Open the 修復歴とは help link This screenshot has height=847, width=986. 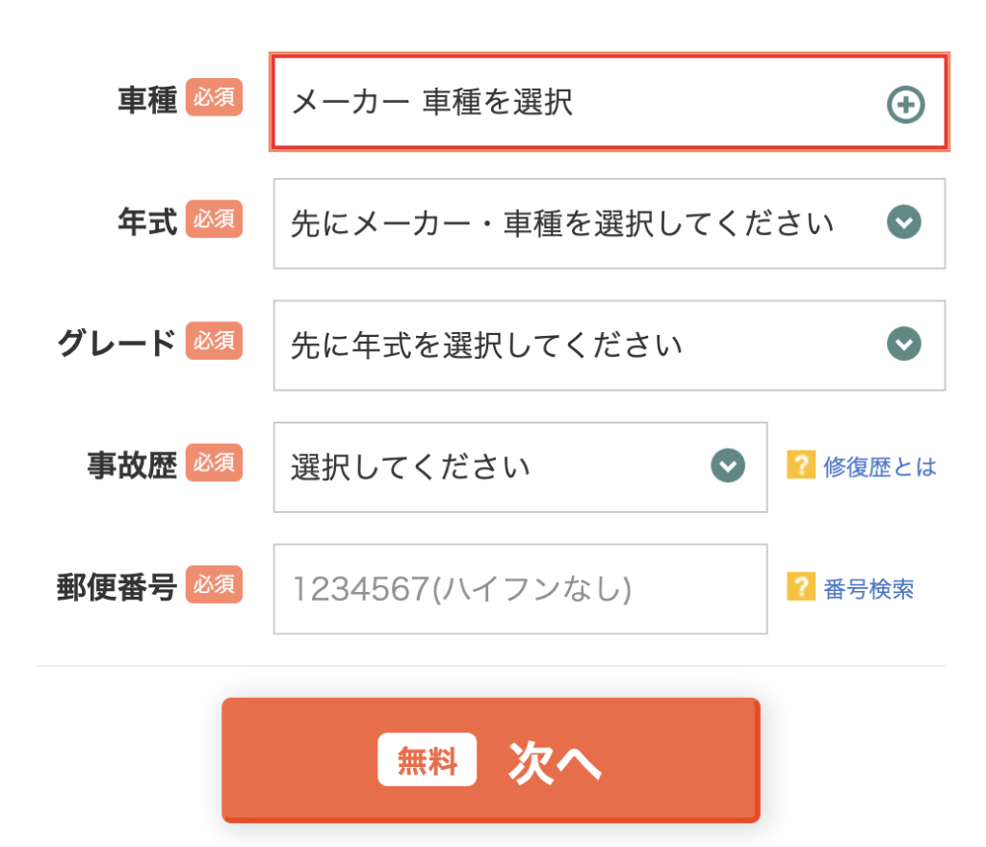pos(880,467)
